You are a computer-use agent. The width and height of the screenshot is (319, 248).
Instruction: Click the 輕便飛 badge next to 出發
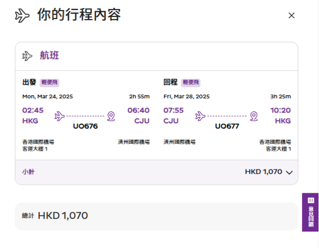pos(49,82)
